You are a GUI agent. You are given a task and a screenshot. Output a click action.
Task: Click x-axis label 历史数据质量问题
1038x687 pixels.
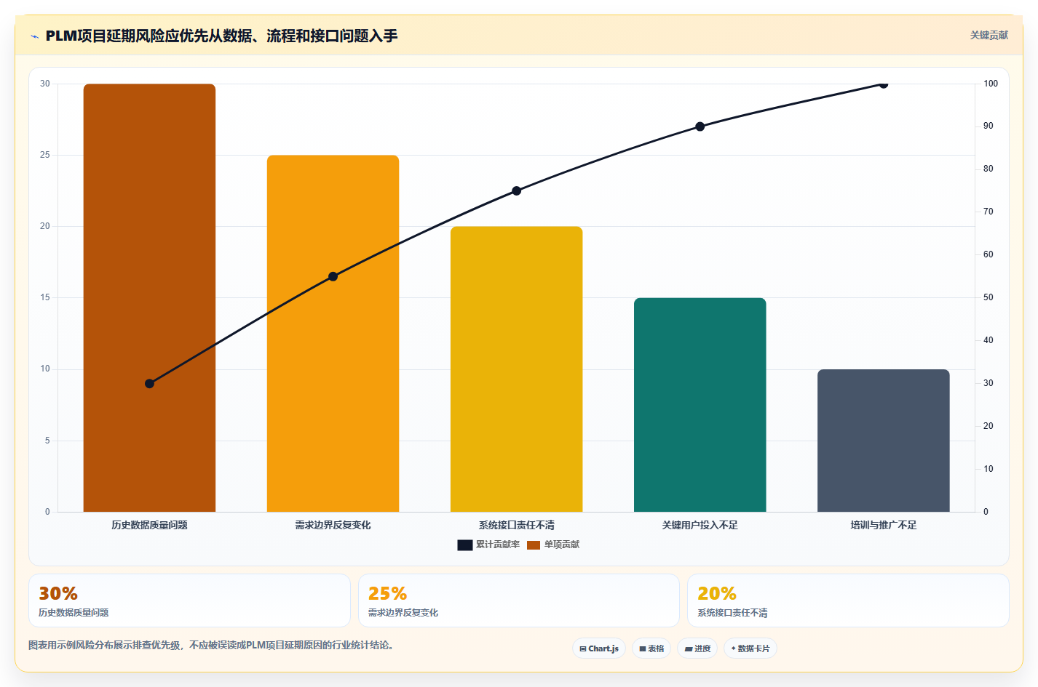tap(149, 525)
